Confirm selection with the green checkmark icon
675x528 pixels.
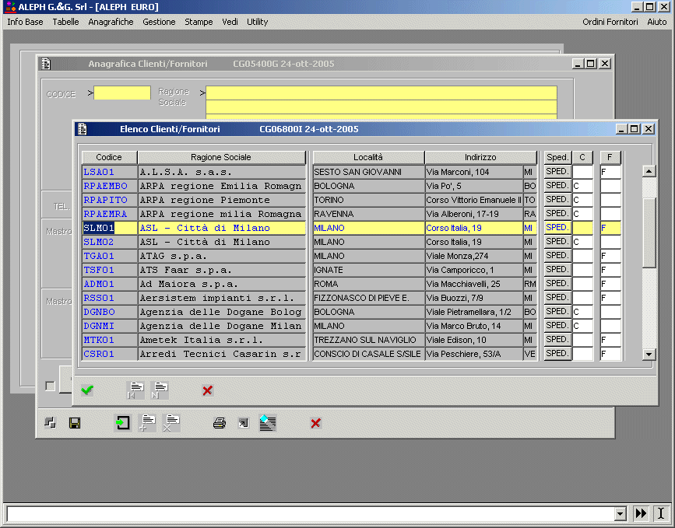tap(87, 390)
